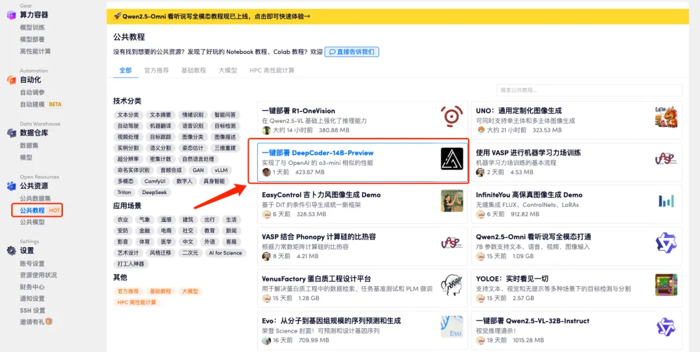Open SSH 设置 in the sidebar

click(32, 310)
